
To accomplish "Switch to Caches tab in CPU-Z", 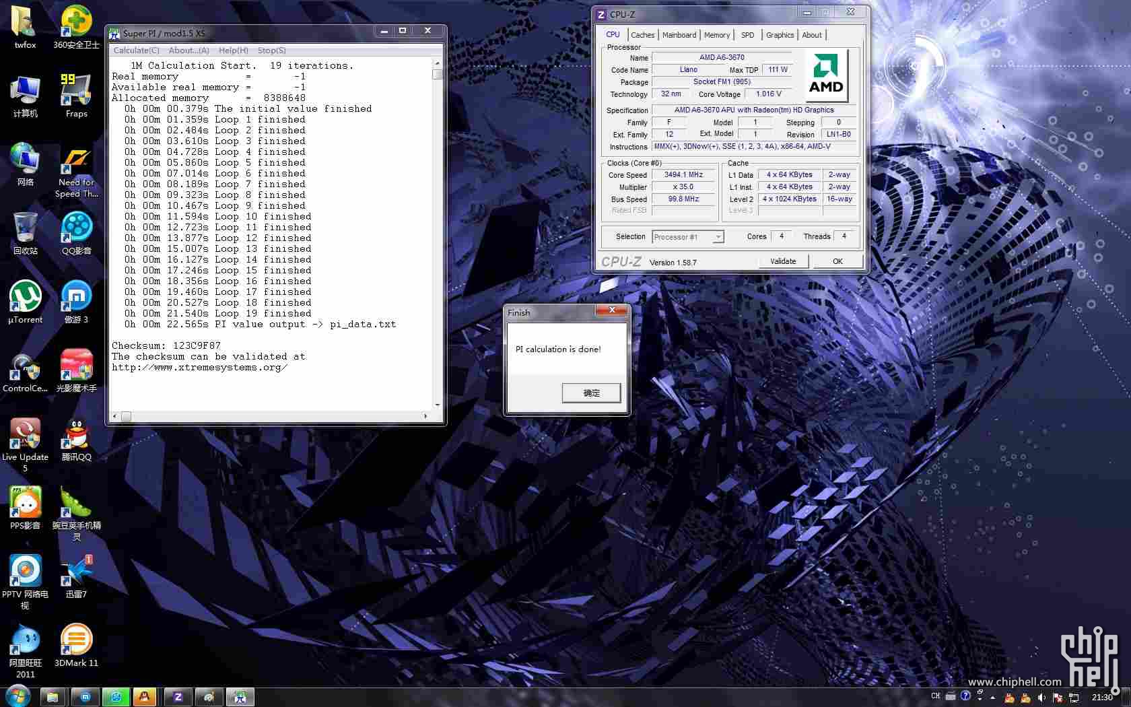I will tap(642, 35).
